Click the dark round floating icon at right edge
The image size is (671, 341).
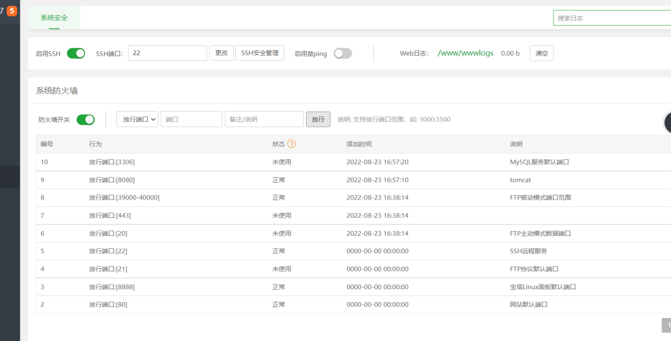(x=668, y=123)
